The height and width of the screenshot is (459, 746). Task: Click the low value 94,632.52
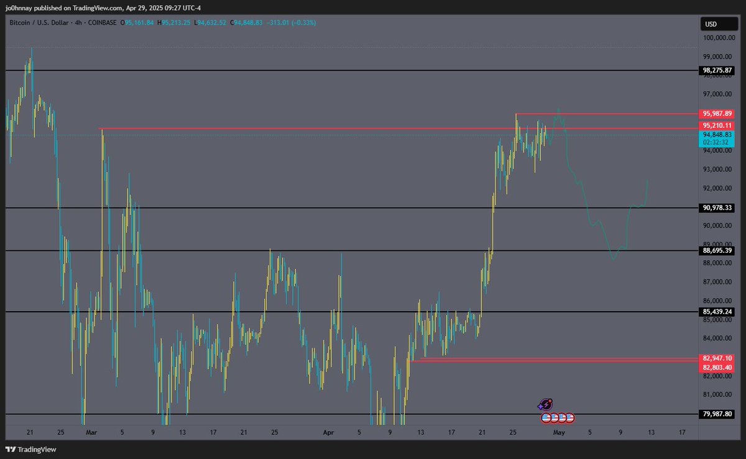click(x=213, y=22)
